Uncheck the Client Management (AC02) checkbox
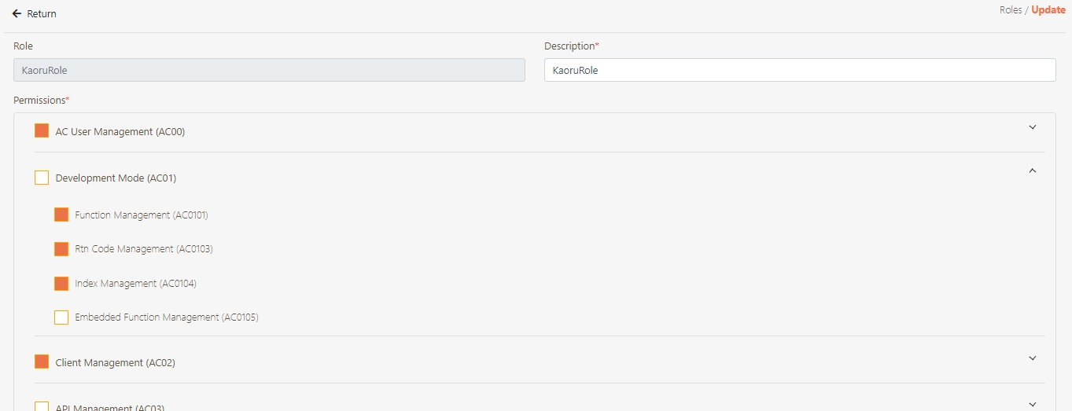1072x411 pixels. pos(42,362)
